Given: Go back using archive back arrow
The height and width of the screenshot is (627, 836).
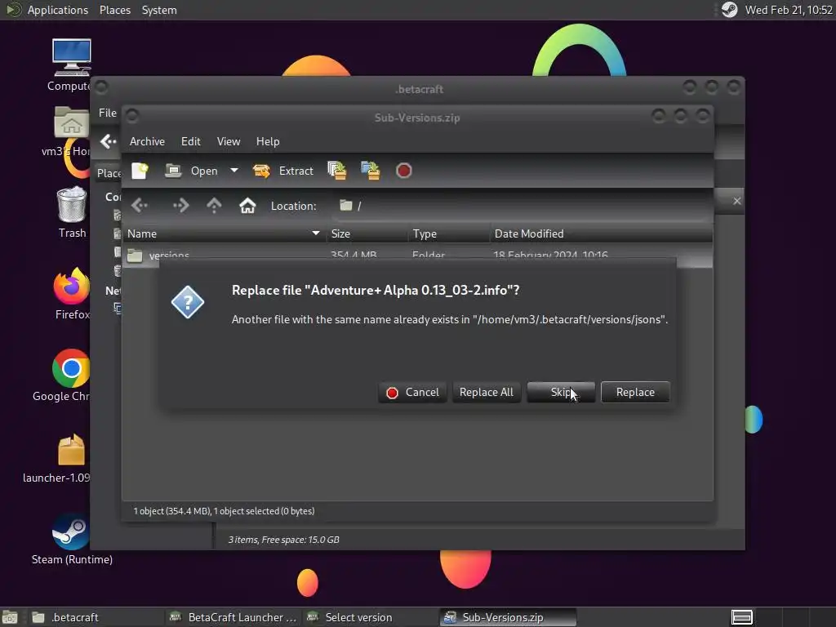Looking at the screenshot, I should point(140,205).
